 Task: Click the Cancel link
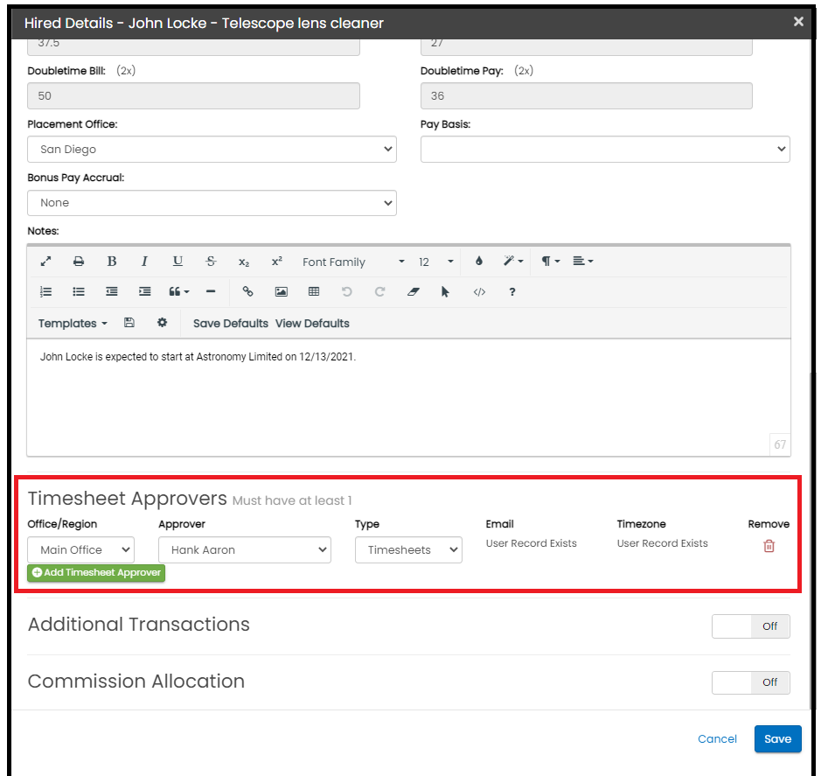click(717, 738)
